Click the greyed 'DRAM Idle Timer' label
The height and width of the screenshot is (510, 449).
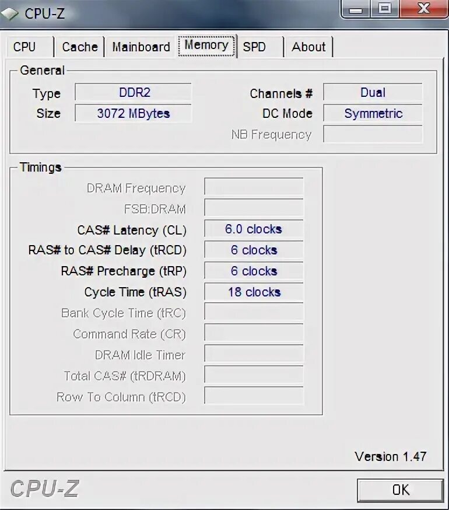(140, 355)
